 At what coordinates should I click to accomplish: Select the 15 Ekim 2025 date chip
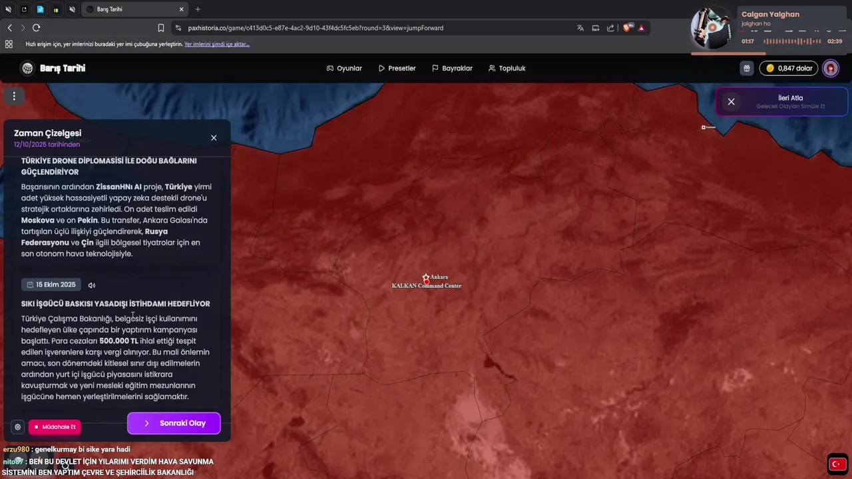[51, 285]
